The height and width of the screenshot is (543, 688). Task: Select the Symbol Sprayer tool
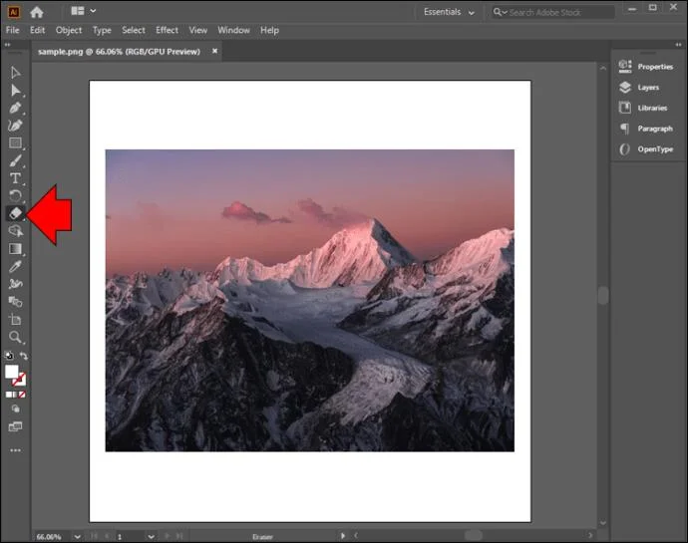[x=15, y=284]
